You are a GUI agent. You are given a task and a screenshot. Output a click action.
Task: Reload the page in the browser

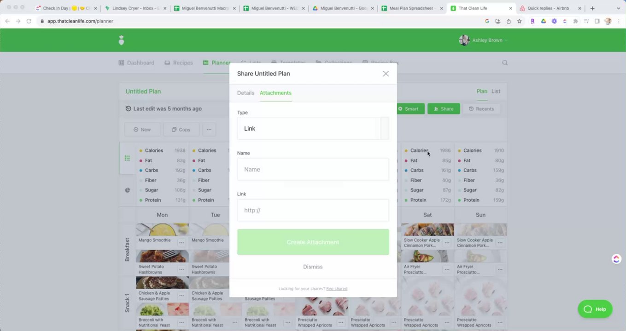point(29,21)
